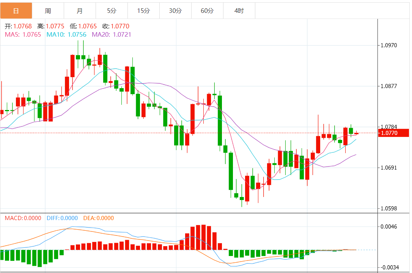Open the 30分 timeframe tab
412x273 pixels.
(175, 11)
